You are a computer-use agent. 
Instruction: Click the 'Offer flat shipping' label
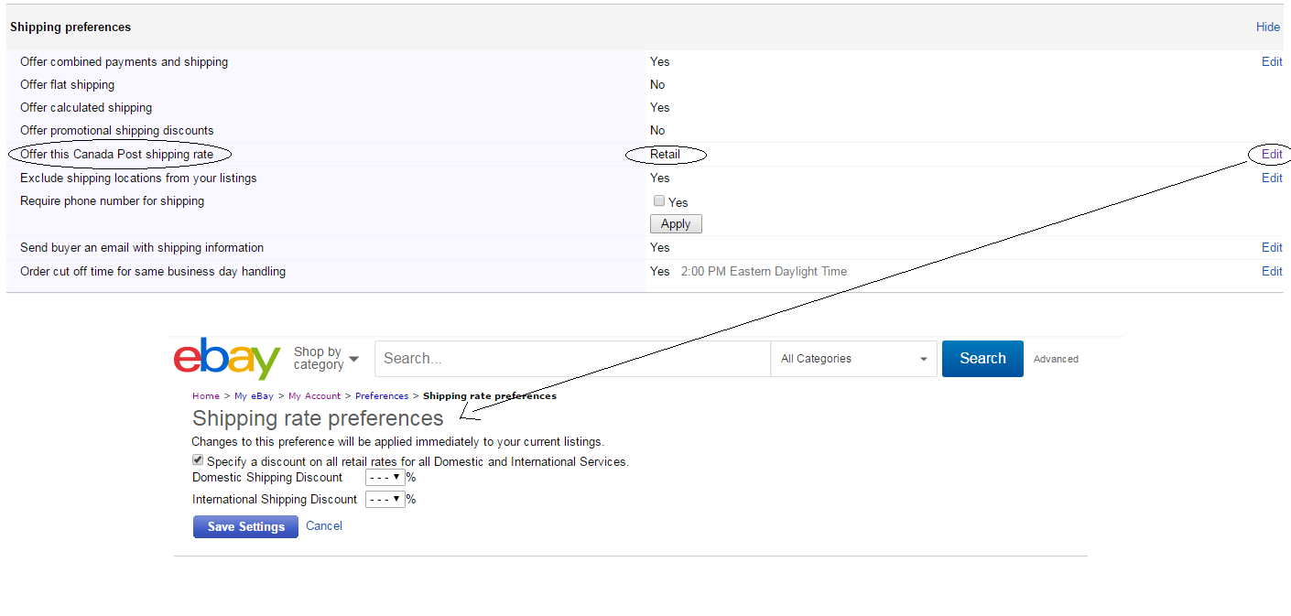tap(68, 85)
